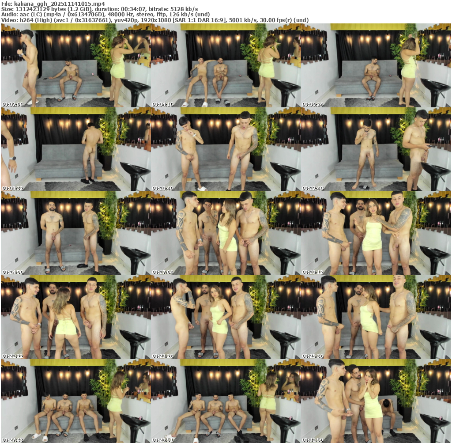Select the frame marked 00:04:16

click(226, 65)
